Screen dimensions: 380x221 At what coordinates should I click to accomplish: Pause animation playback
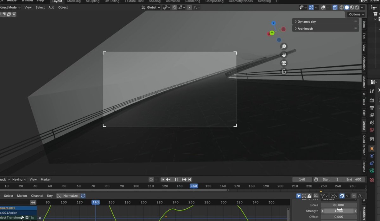(x=176, y=179)
